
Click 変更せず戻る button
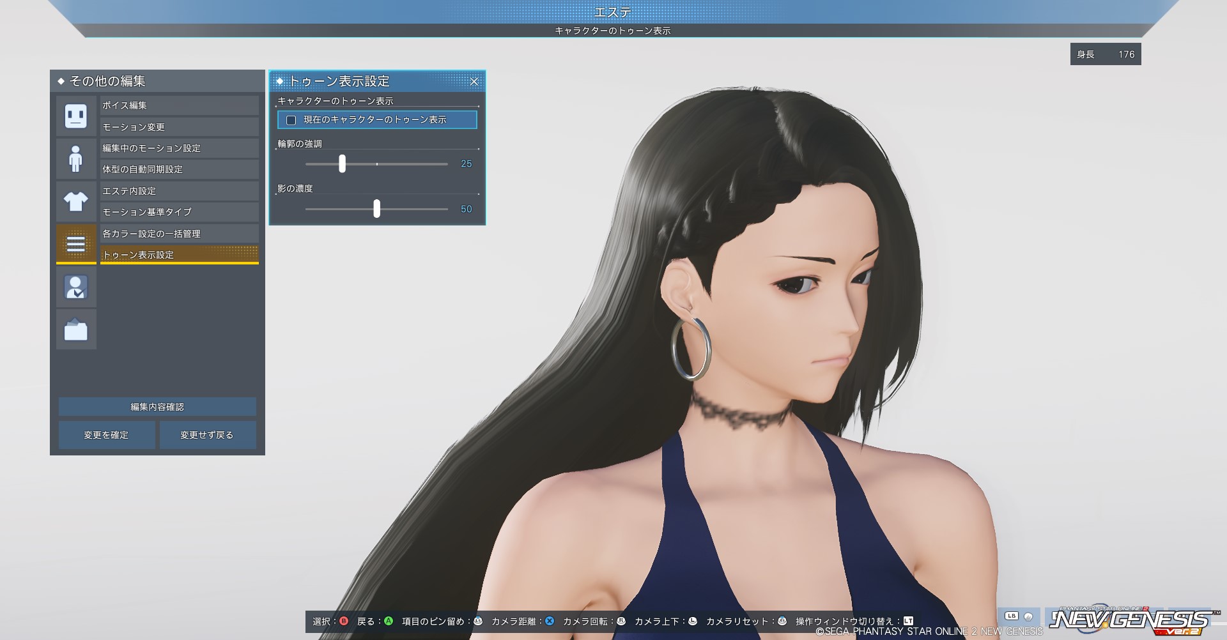point(208,435)
